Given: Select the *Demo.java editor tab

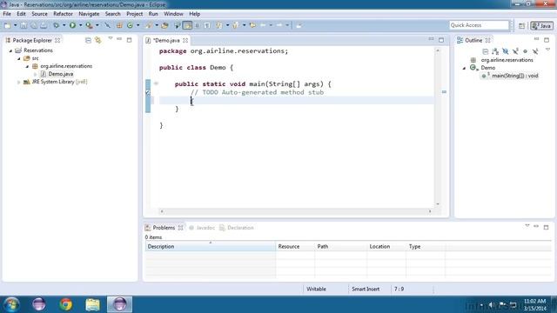Looking at the screenshot, I should pos(166,41).
